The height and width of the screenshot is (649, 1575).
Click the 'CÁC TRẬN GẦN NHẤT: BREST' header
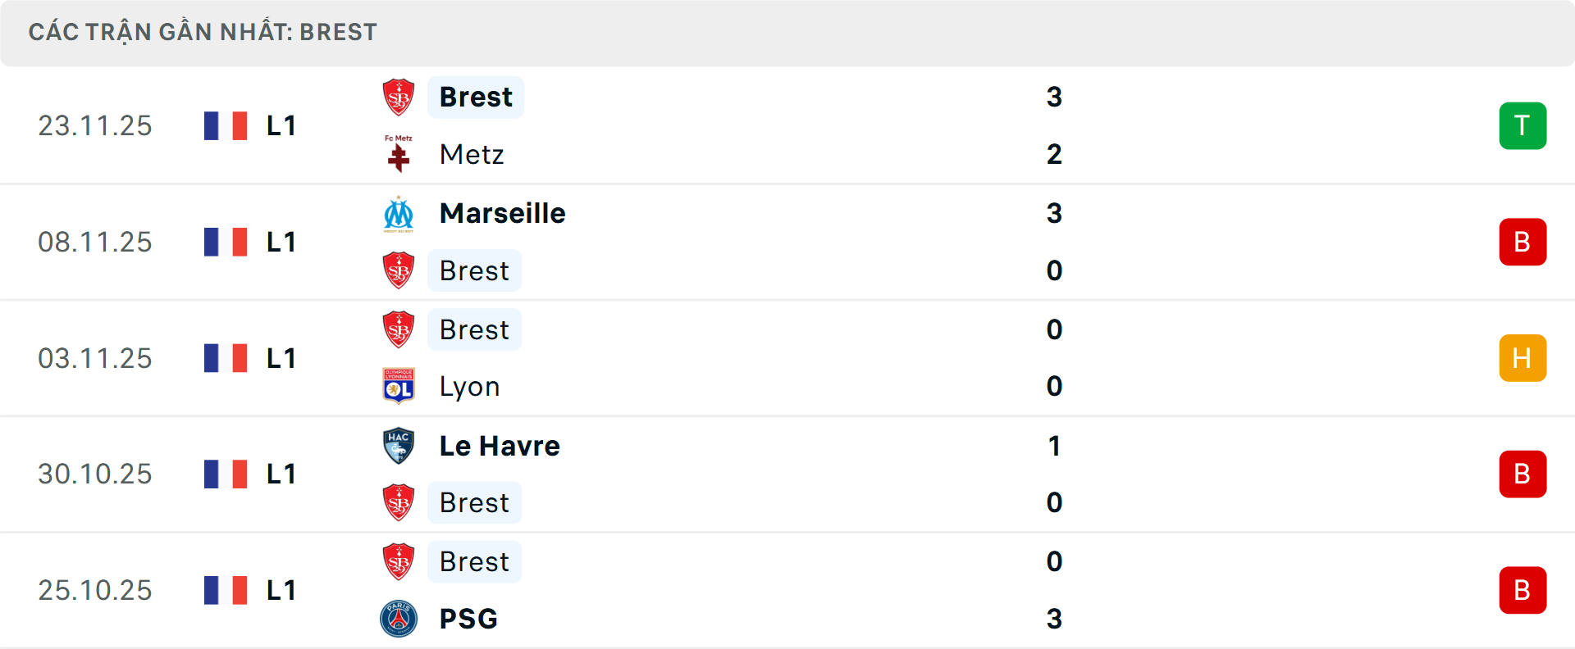tap(203, 33)
